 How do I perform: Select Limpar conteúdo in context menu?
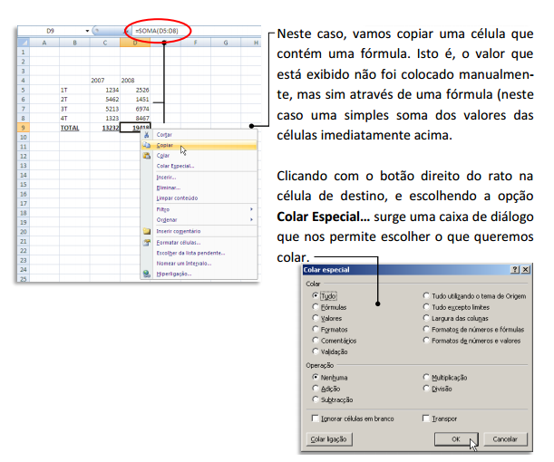177,197
